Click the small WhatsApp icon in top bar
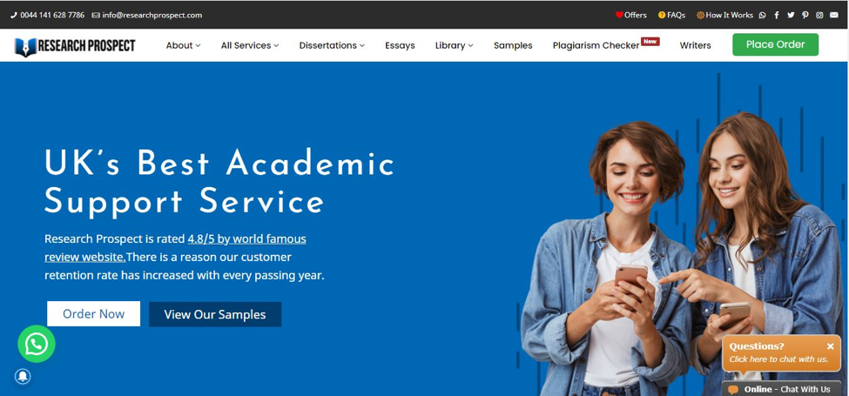 tap(763, 15)
